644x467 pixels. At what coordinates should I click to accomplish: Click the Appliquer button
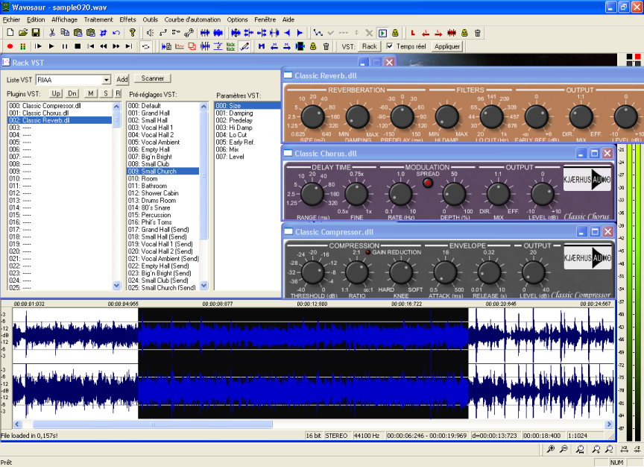(447, 46)
